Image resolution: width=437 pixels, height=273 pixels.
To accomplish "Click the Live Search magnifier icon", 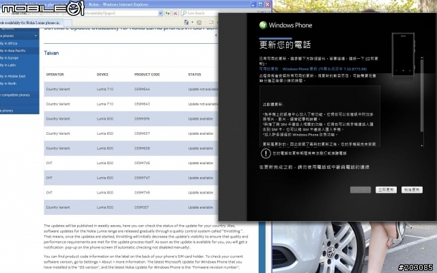I will click(184, 13).
